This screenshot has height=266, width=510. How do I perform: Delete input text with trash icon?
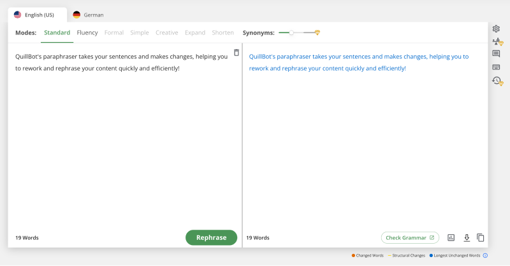tap(237, 53)
